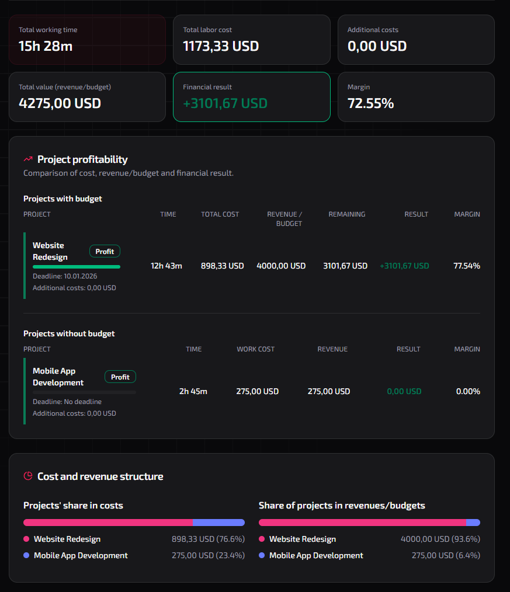This screenshot has height=592, width=510.
Task: Click pink dot beside Website Redesign in costs legend
Action: (x=26, y=539)
